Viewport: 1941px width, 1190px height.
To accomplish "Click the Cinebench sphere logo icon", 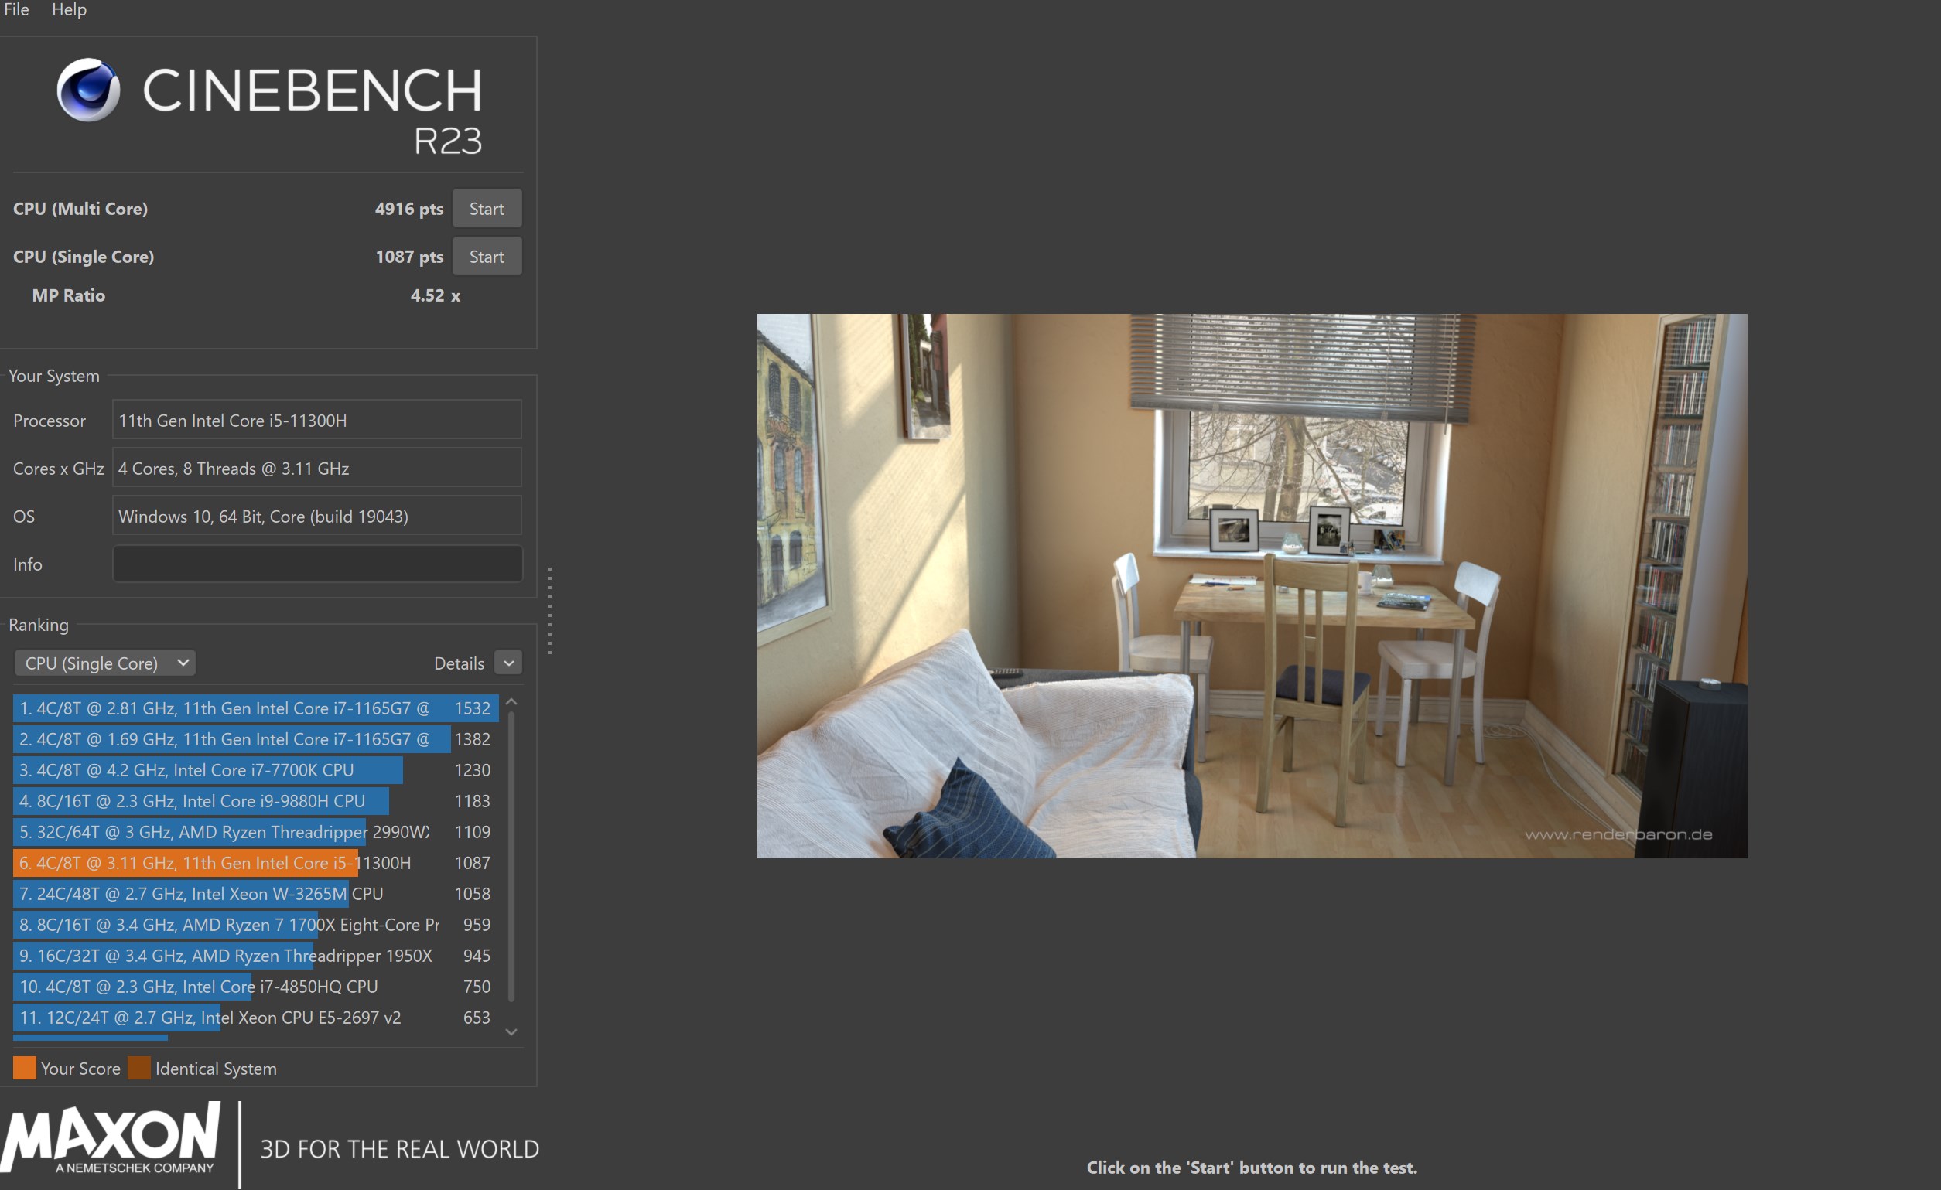I will 88,90.
